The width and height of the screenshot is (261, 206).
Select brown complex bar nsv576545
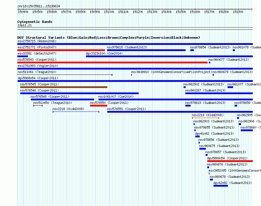click(x=64, y=87)
